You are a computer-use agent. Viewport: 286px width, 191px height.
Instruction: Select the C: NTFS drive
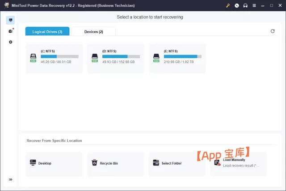[x=54, y=58]
